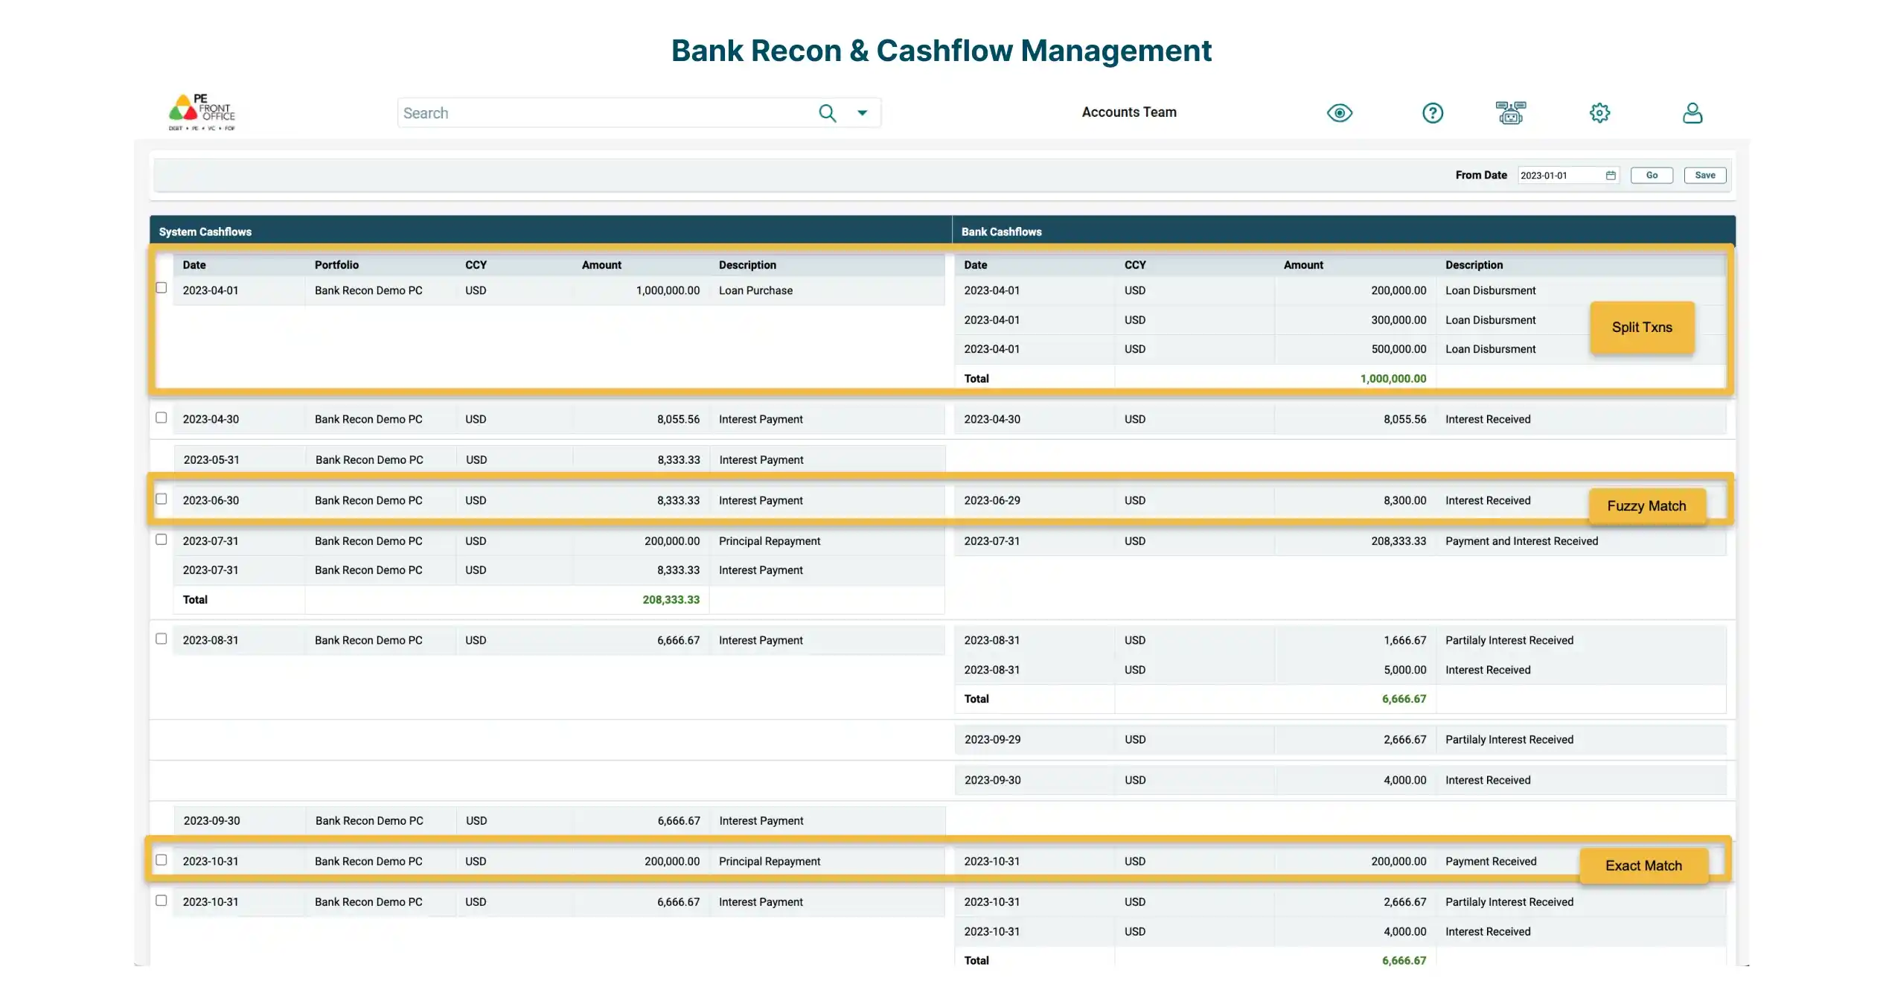The width and height of the screenshot is (1883, 990).
Task: Select the 1,666.67 Partialy Interest Received amount
Action: 1404,641
